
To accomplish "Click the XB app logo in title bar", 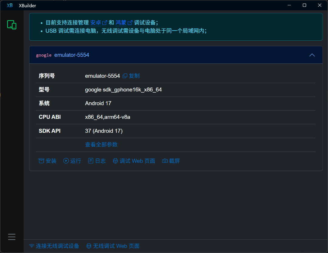I will point(10,5).
